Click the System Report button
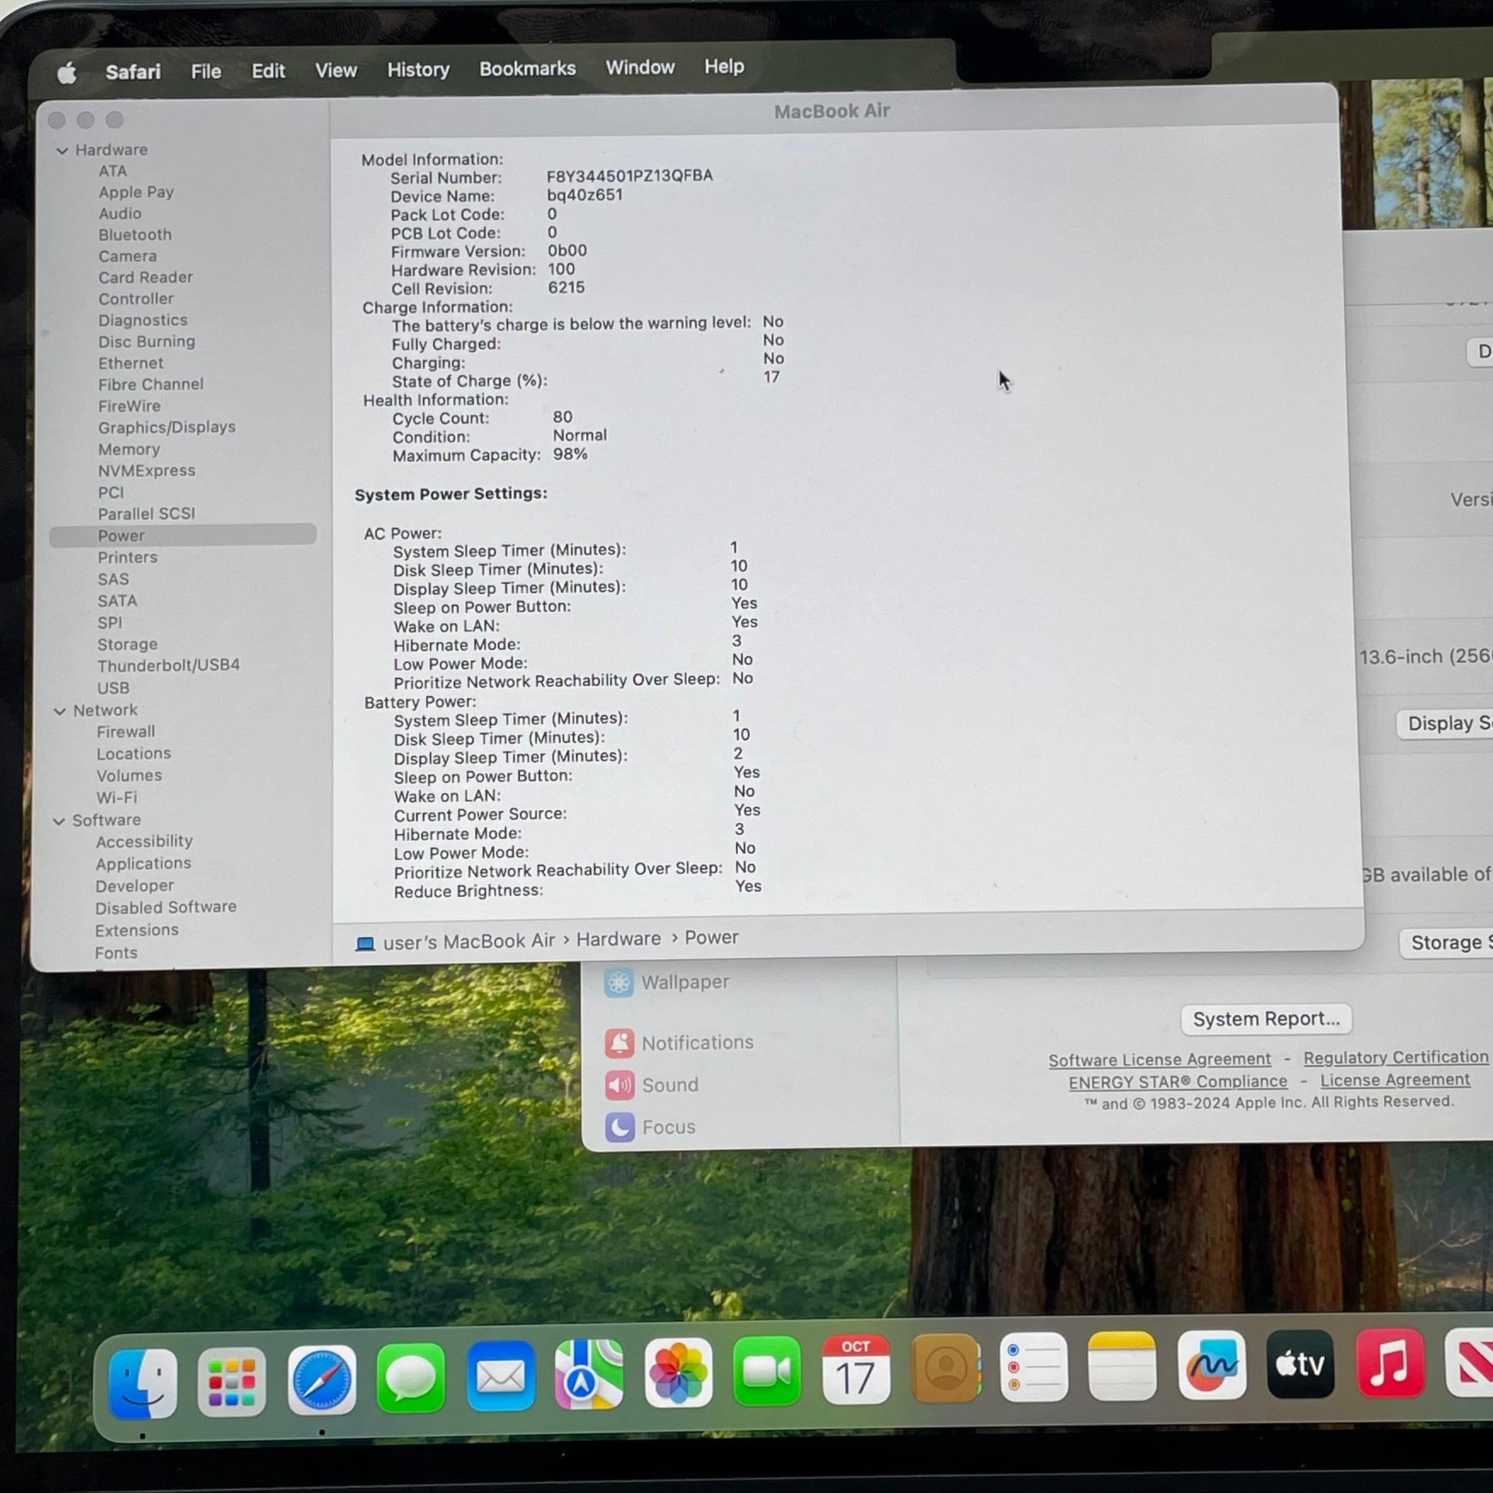The height and width of the screenshot is (1493, 1493). click(x=1265, y=1020)
